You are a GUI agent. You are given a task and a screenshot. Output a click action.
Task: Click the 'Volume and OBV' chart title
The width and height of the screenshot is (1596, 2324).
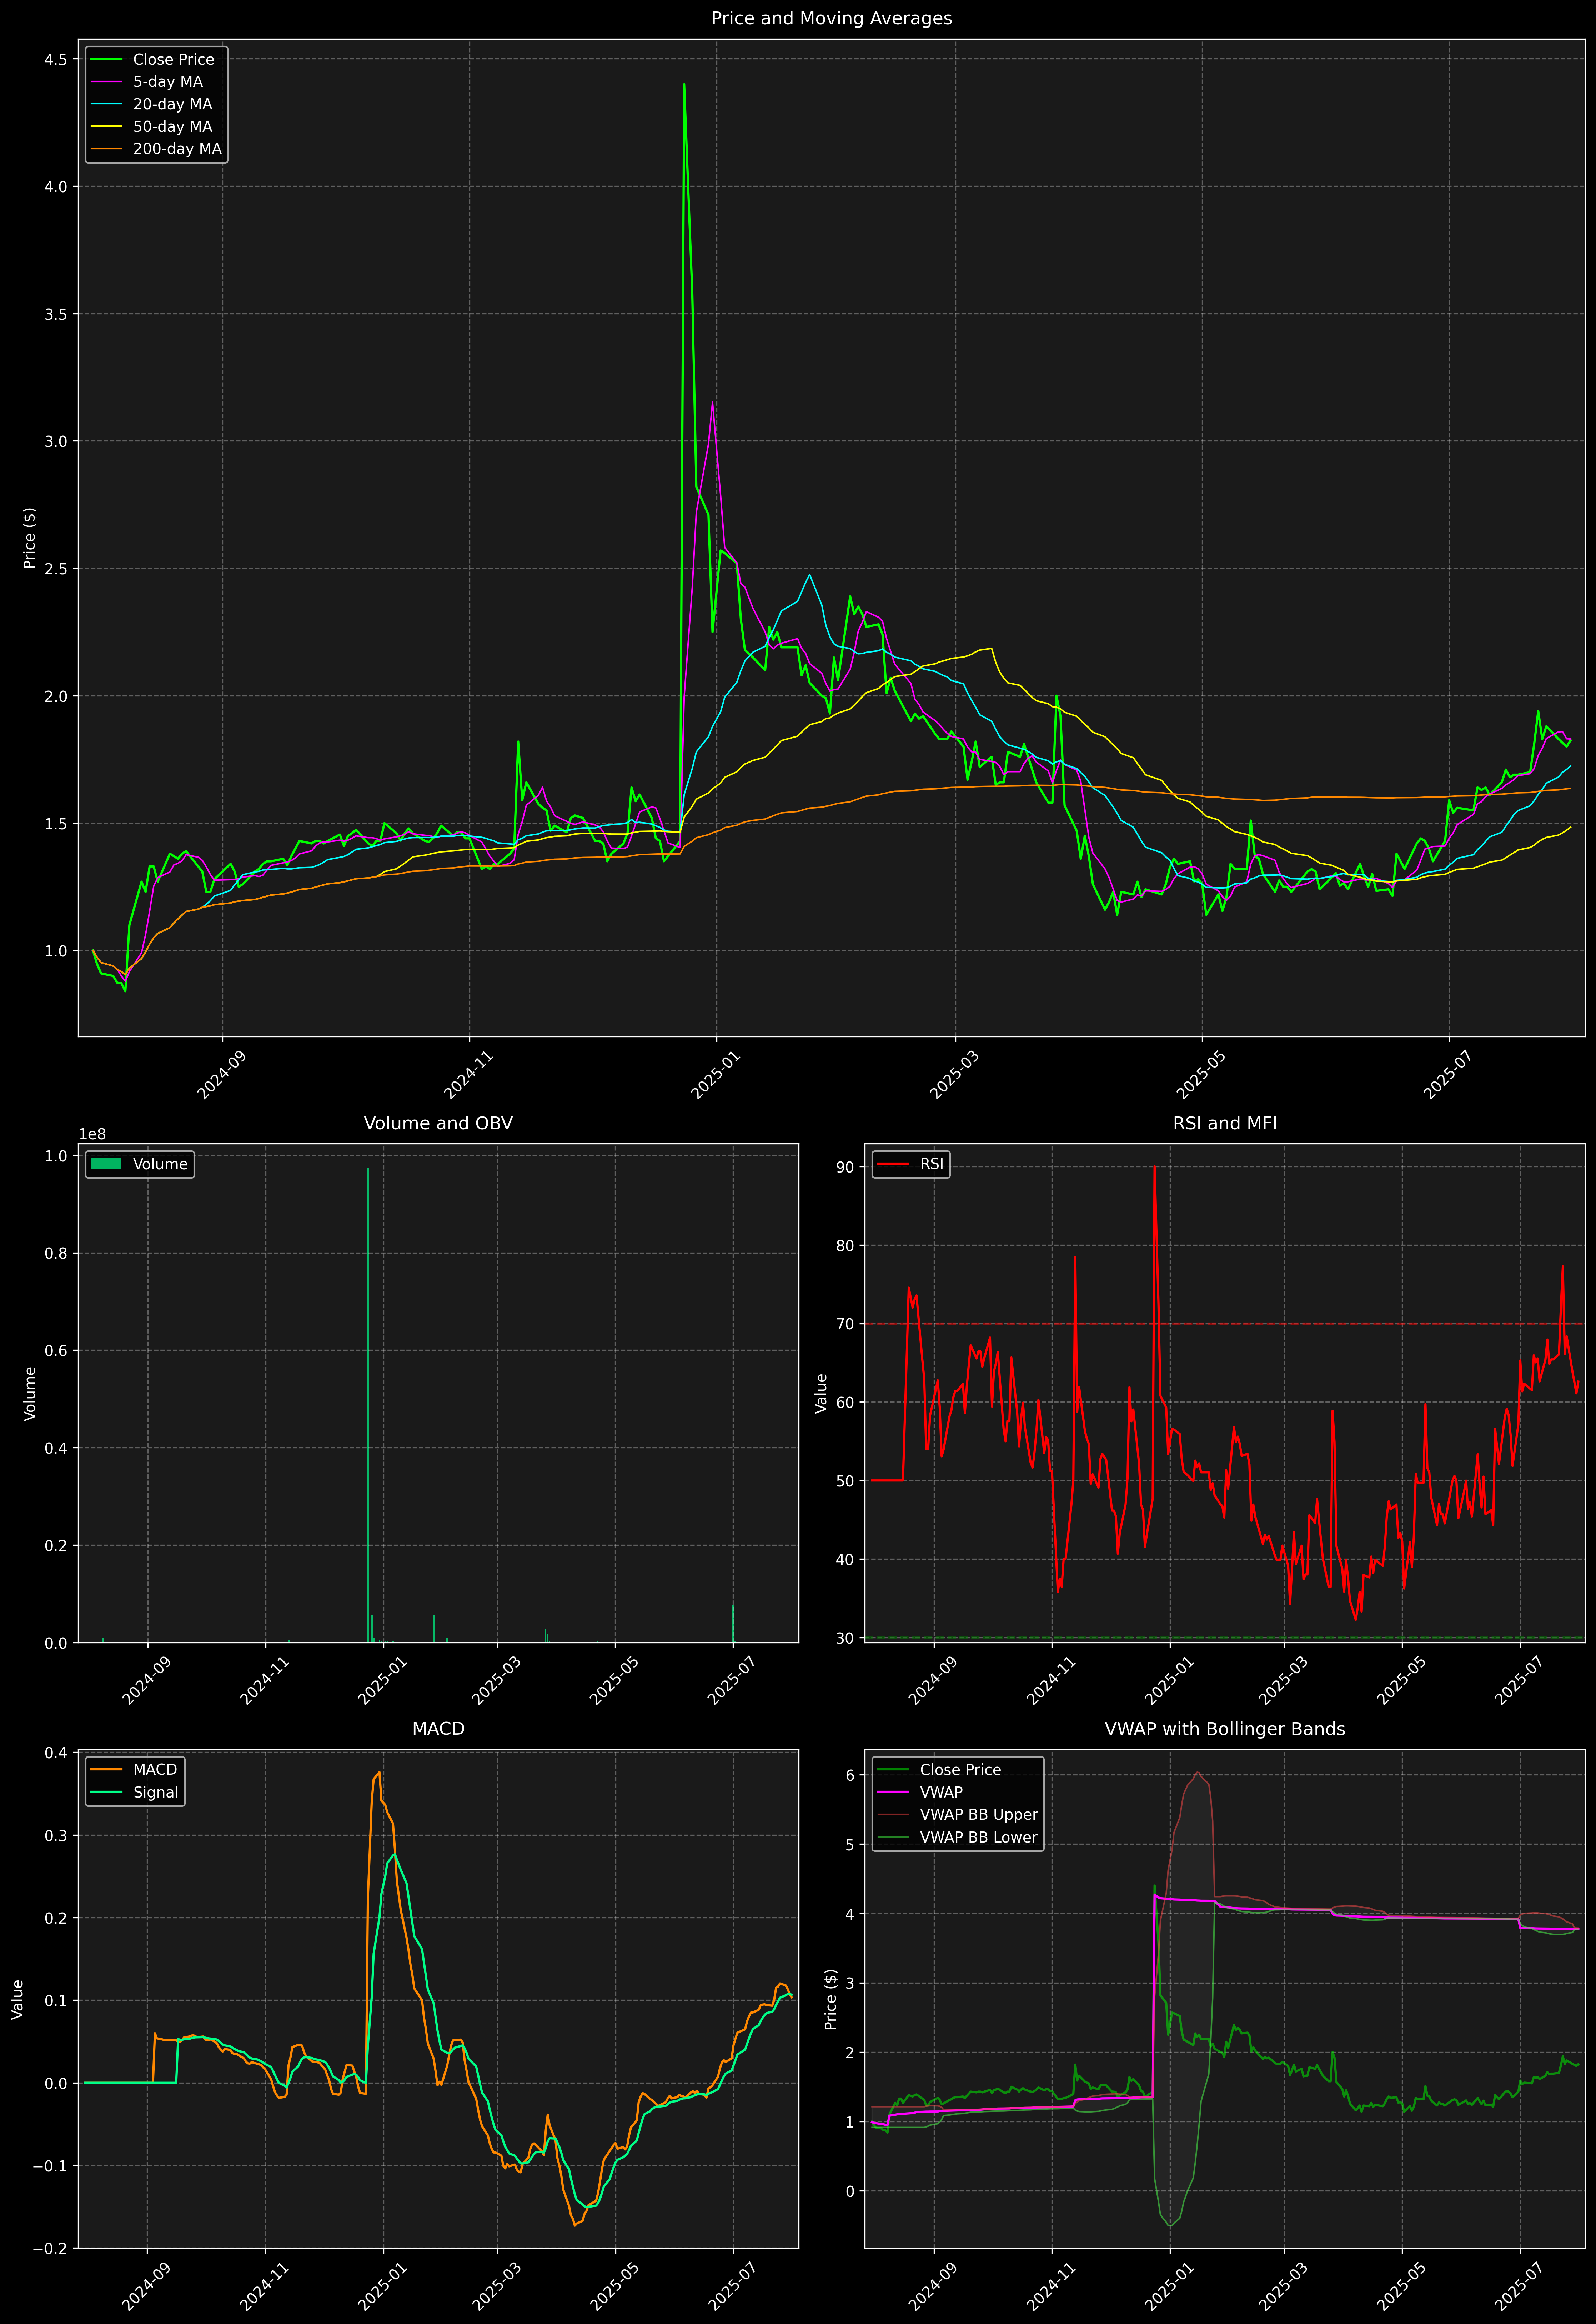click(x=438, y=1123)
